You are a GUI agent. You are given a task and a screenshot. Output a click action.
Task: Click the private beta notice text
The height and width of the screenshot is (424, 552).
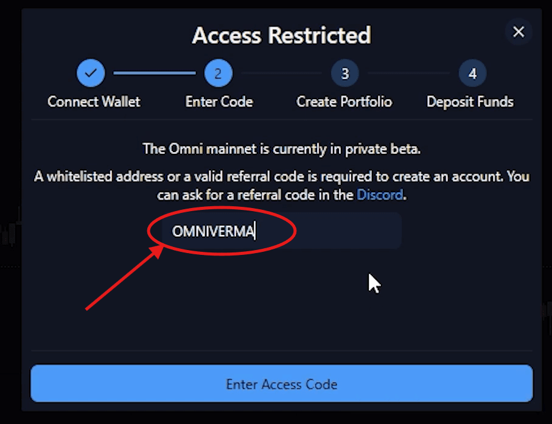coord(281,149)
